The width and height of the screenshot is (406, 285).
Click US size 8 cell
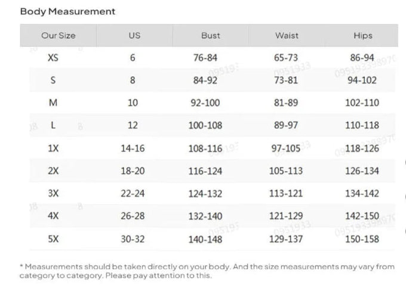click(x=133, y=80)
